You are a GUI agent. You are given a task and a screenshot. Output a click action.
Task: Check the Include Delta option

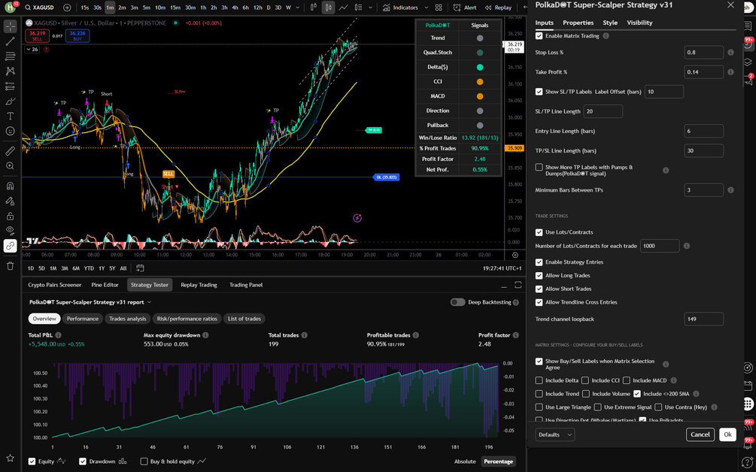click(539, 380)
